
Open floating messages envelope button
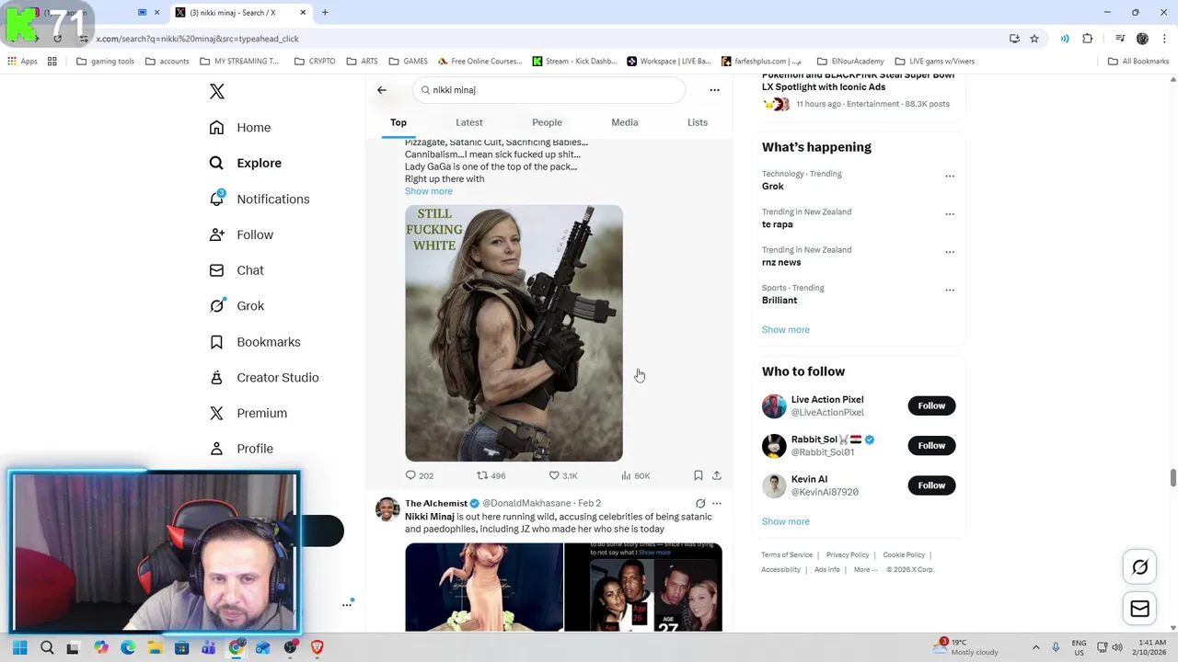coord(1139,609)
